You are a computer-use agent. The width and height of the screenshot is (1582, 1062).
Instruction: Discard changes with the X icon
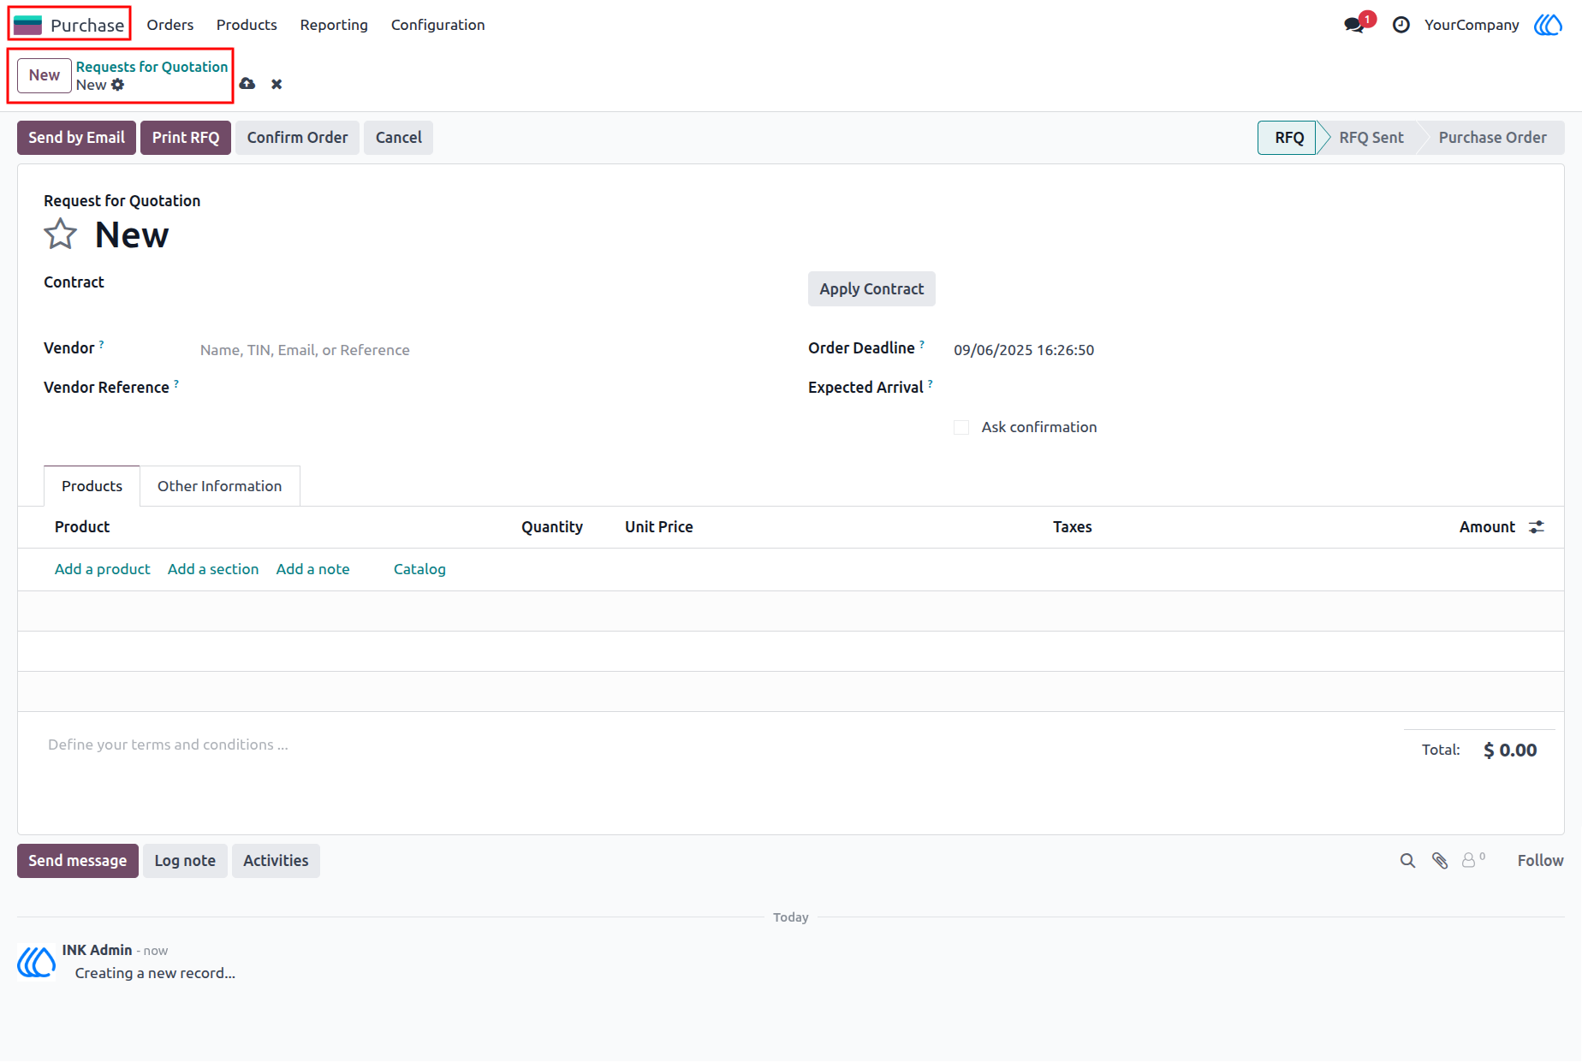click(x=277, y=84)
